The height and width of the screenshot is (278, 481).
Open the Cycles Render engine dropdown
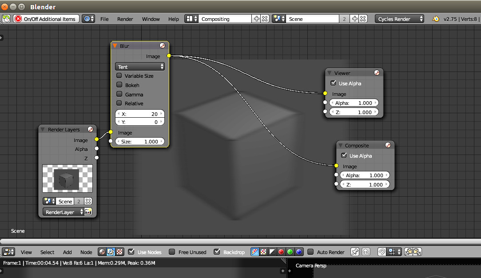click(400, 19)
